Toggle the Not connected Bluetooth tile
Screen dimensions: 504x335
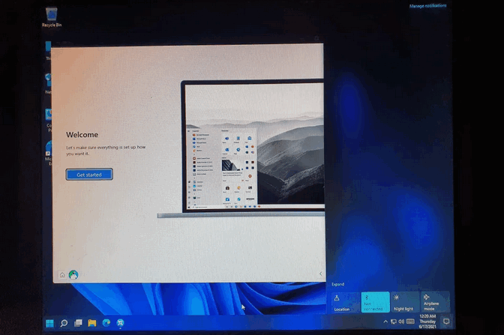(x=375, y=302)
